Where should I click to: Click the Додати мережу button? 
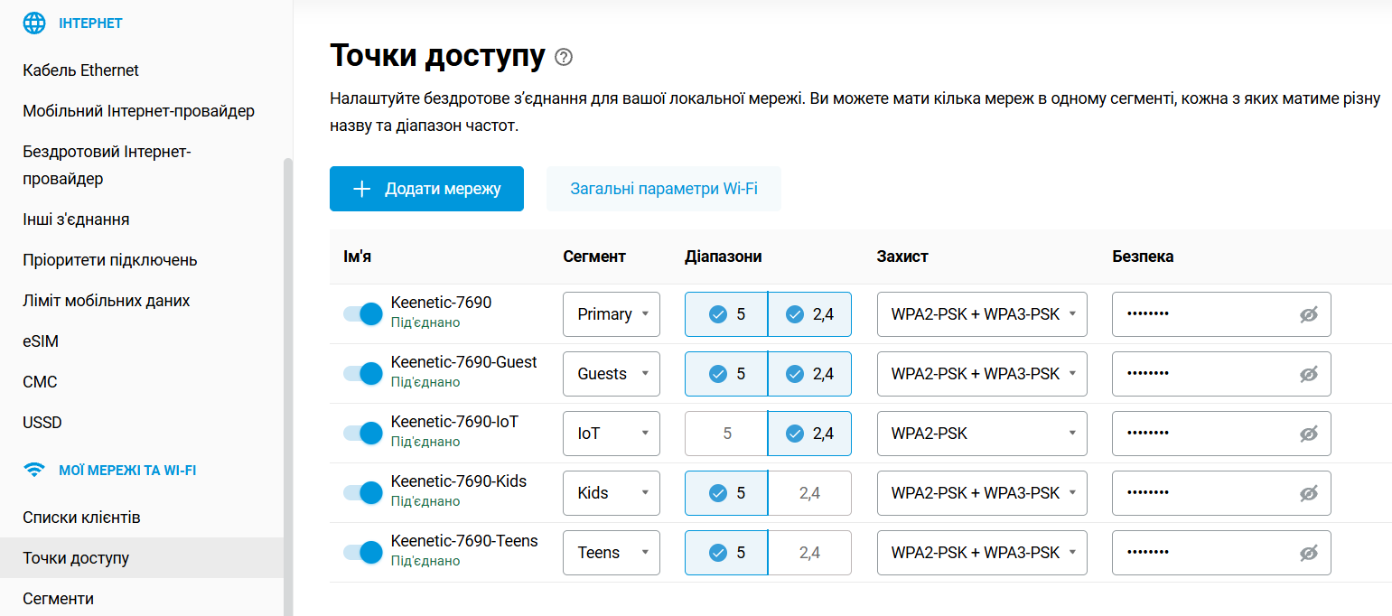(x=426, y=189)
